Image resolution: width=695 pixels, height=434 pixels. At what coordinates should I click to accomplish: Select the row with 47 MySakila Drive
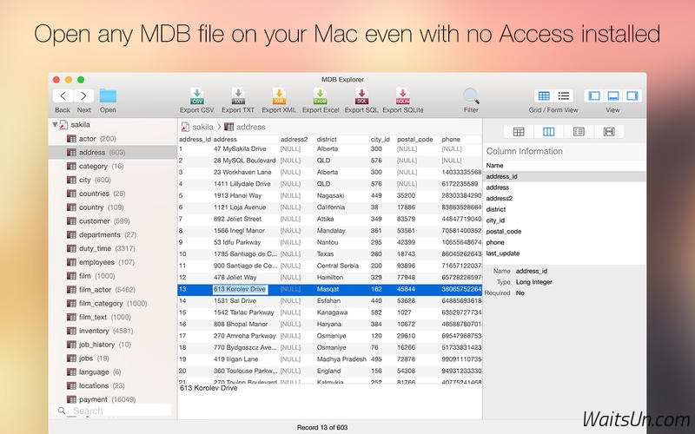point(330,149)
